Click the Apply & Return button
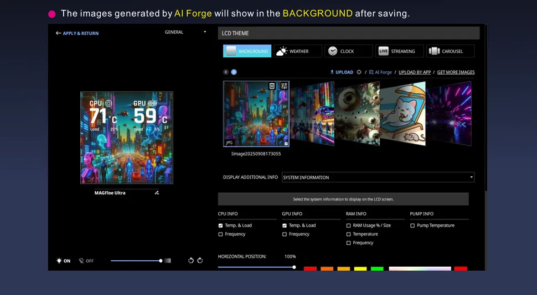The width and height of the screenshot is (537, 295). point(77,33)
